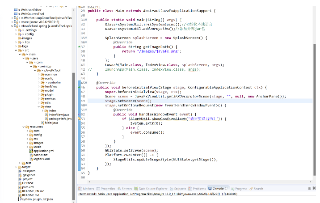The width and height of the screenshot is (320, 203).
Task: Expand the target folder
Action: 16,167
